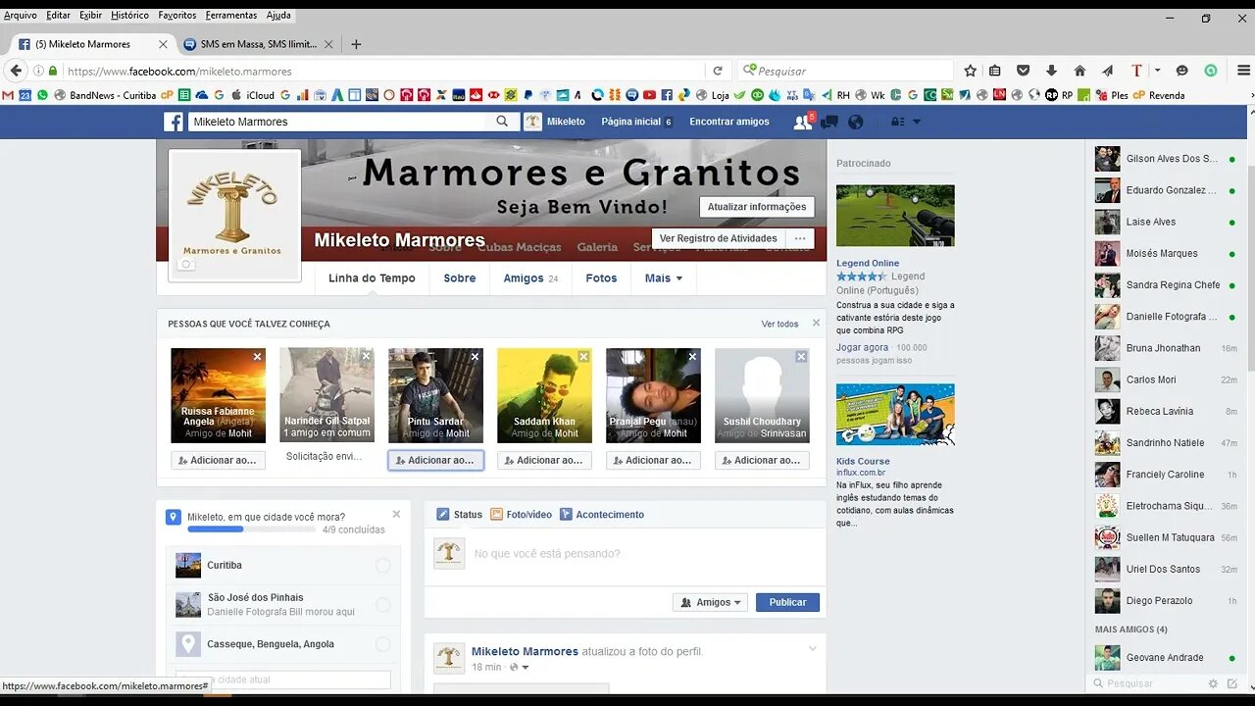The width and height of the screenshot is (1255, 706).
Task: Select Casseque, Benguela, Angola radio option
Action: (x=382, y=644)
